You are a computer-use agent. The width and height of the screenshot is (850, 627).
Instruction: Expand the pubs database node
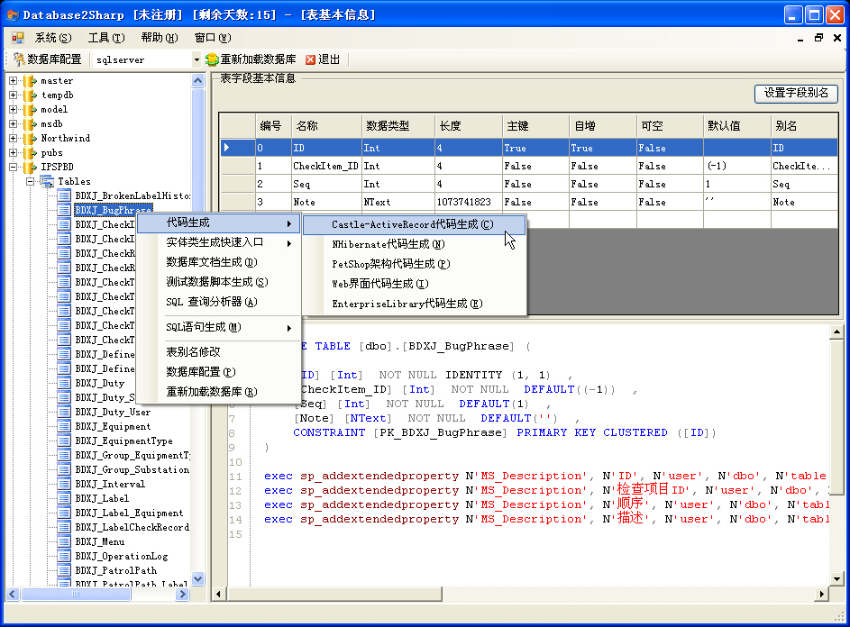pyautogui.click(x=14, y=153)
